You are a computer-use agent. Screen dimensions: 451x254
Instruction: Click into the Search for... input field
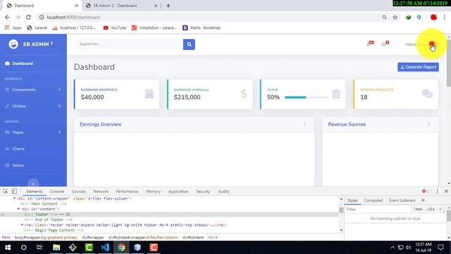tap(130, 44)
